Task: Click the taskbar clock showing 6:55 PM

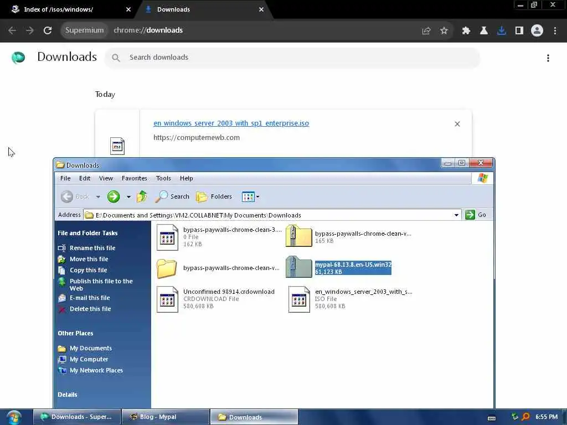Action: [547, 417]
